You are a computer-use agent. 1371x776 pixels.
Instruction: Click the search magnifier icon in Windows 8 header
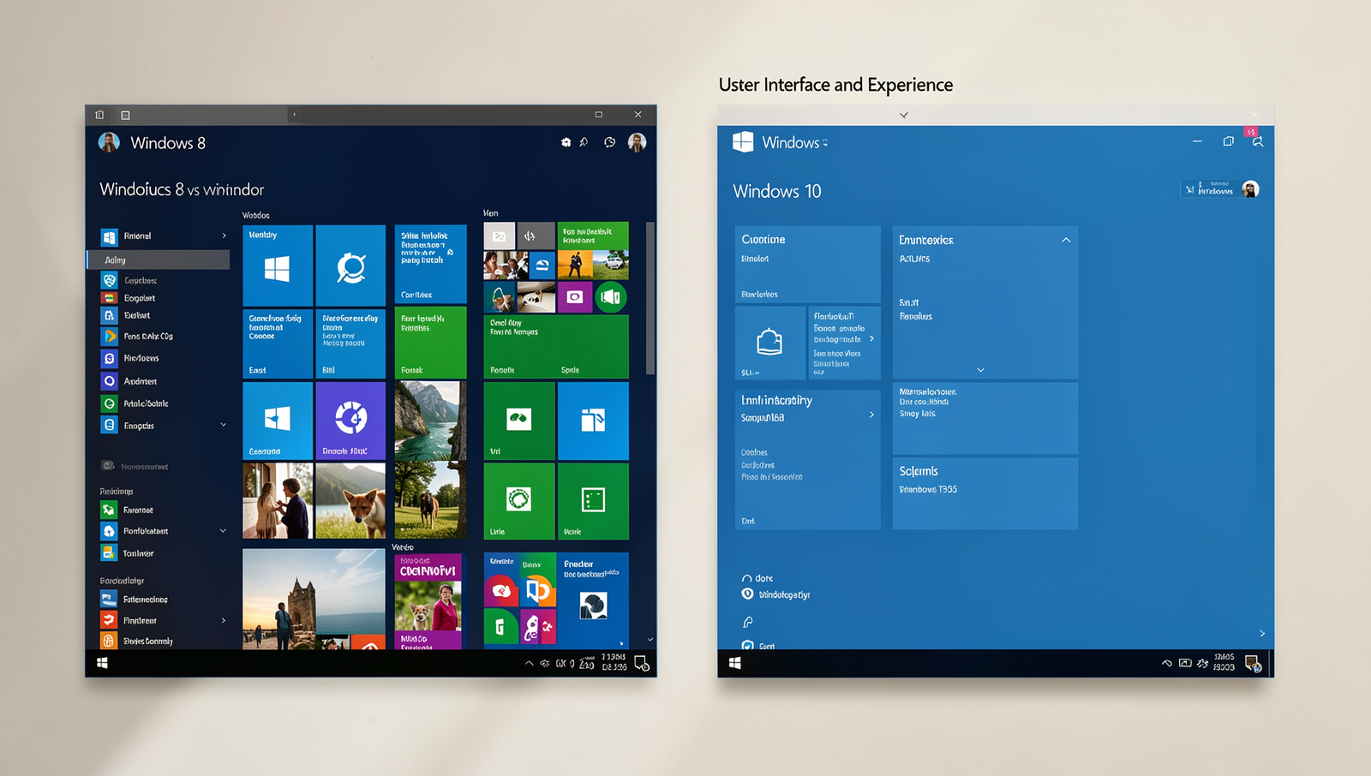click(x=584, y=142)
